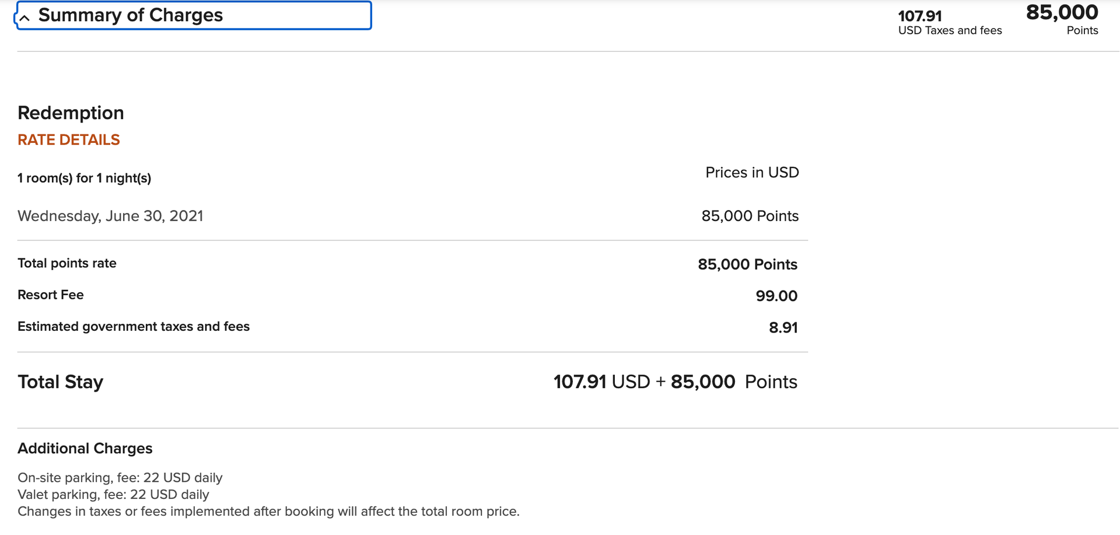Select Wednesday, June 30, 2021 date row

[x=110, y=215]
